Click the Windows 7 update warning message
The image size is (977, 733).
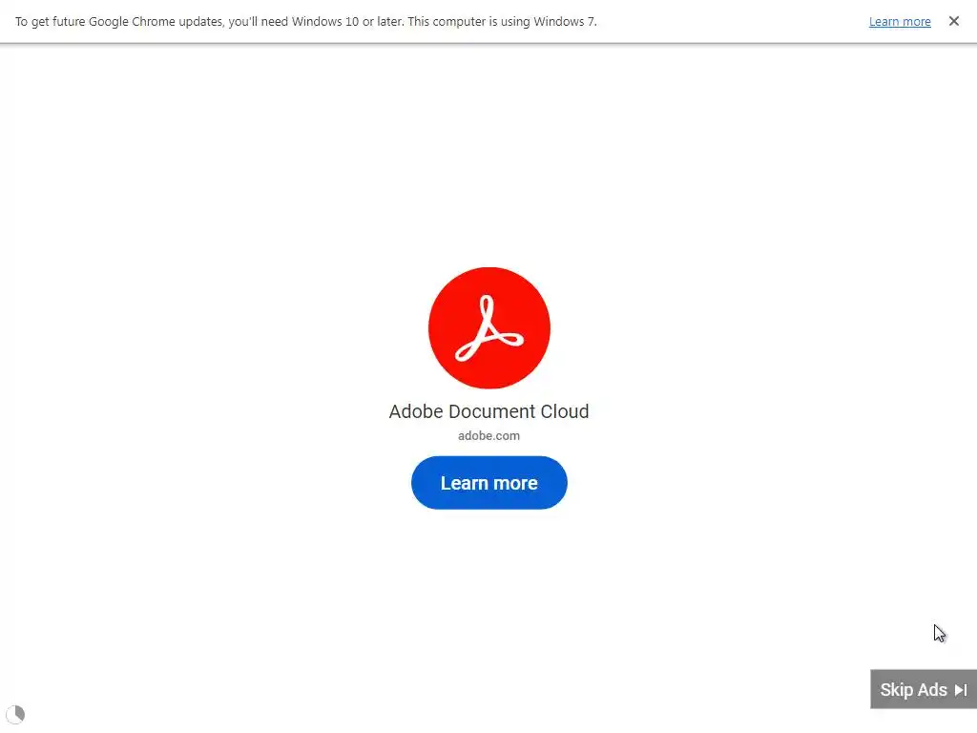(306, 22)
